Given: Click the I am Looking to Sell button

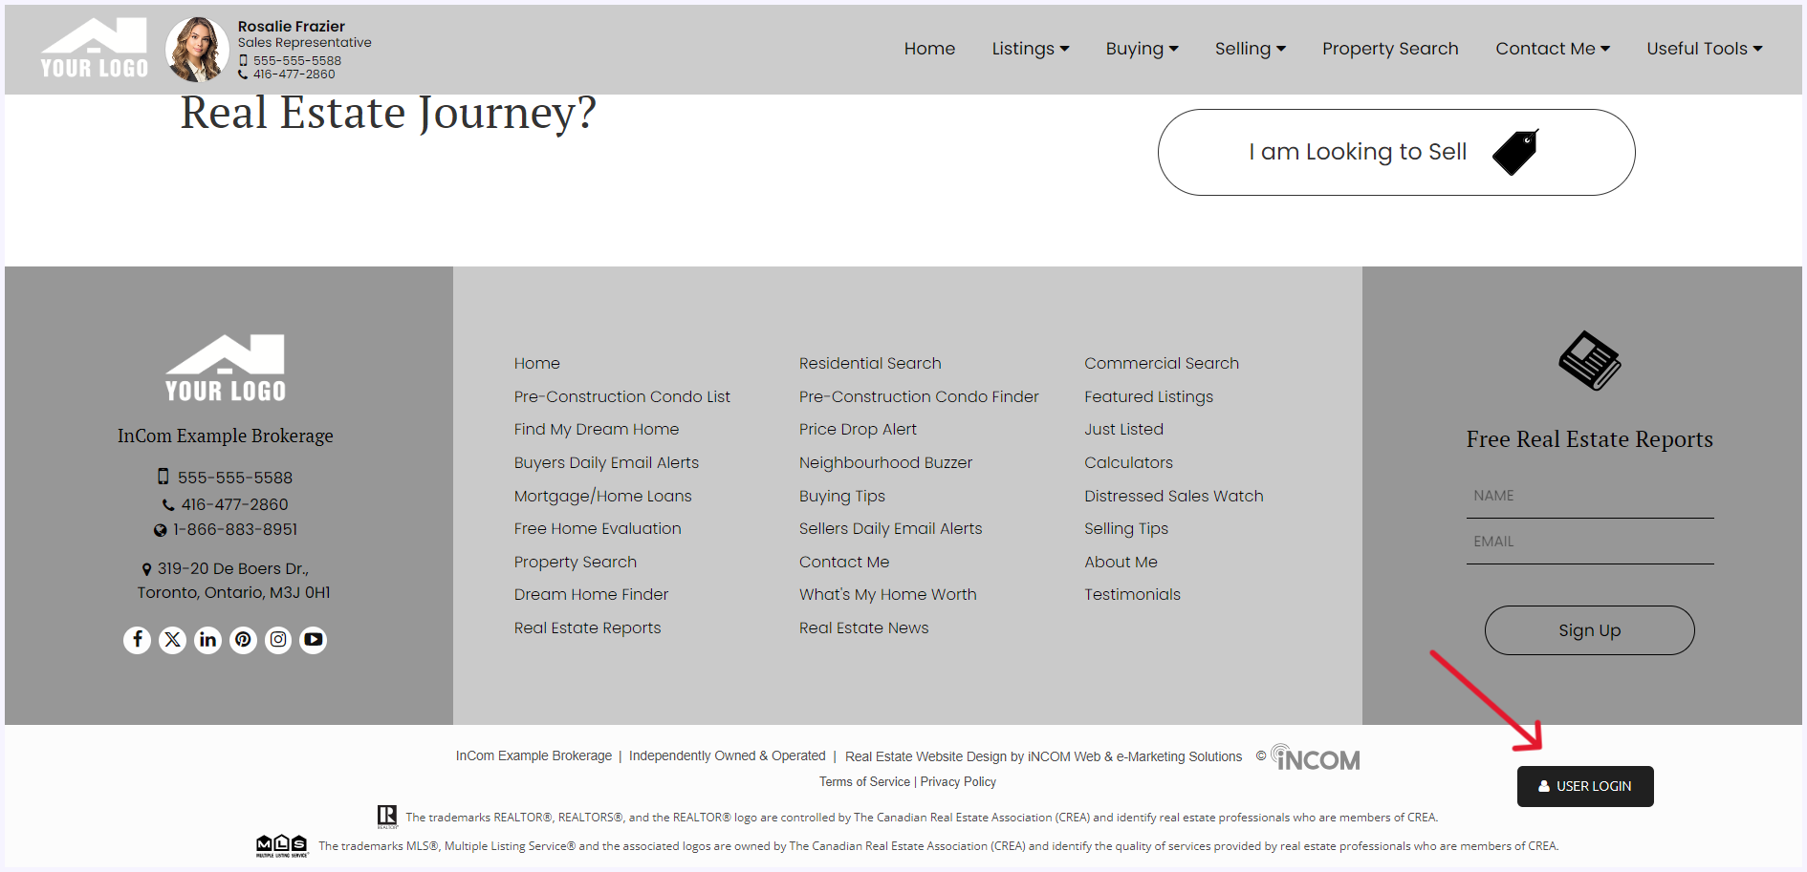Looking at the screenshot, I should [x=1396, y=152].
